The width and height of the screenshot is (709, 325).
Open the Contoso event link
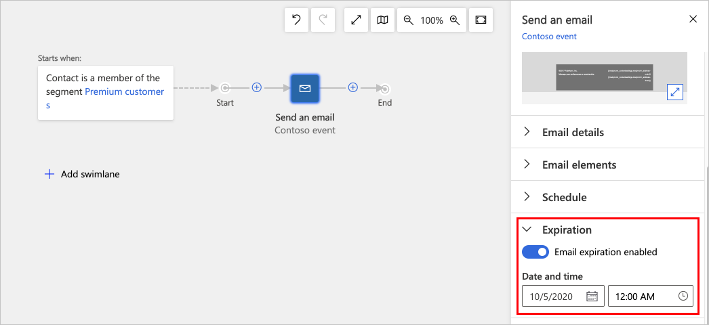coord(550,37)
